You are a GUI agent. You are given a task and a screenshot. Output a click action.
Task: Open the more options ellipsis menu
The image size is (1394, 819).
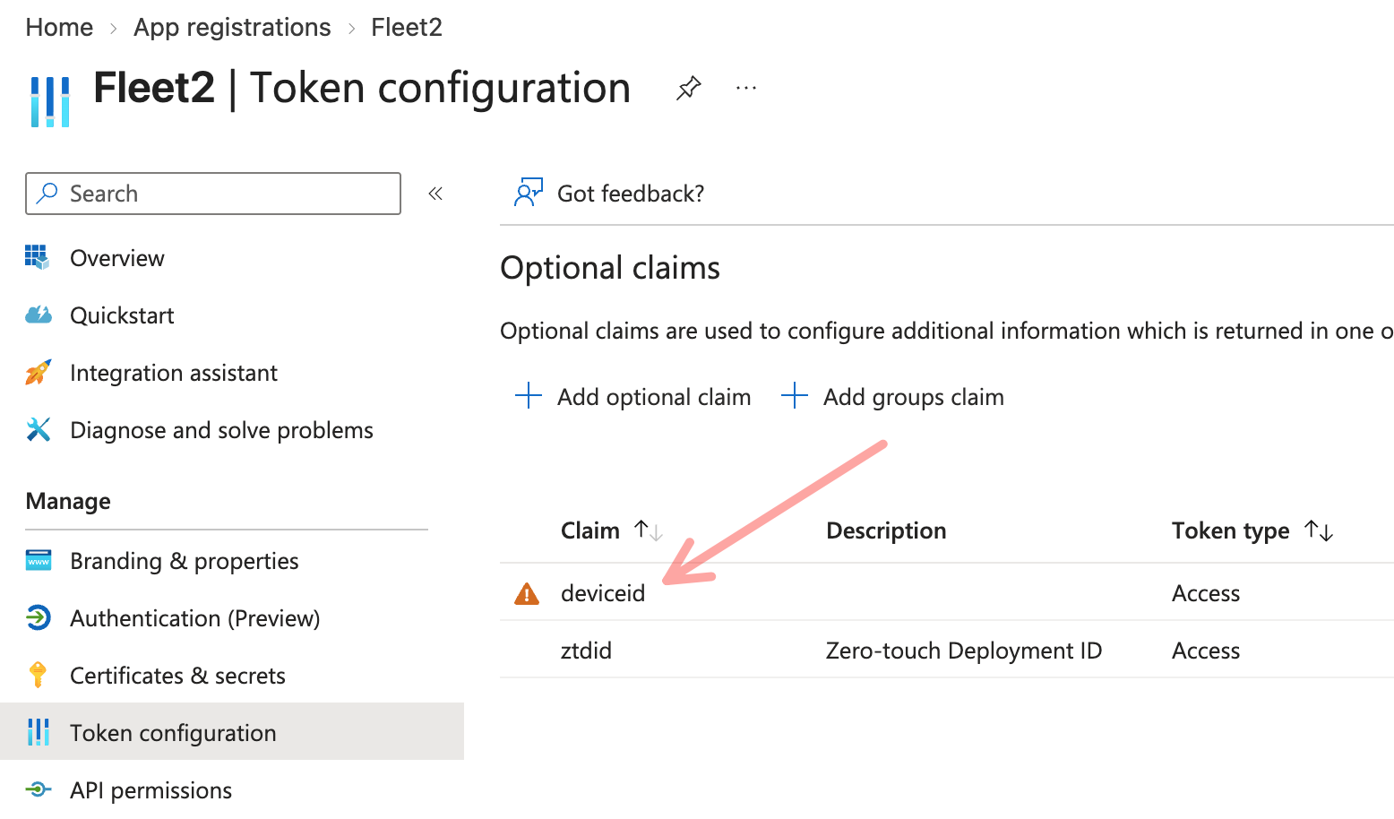[746, 88]
